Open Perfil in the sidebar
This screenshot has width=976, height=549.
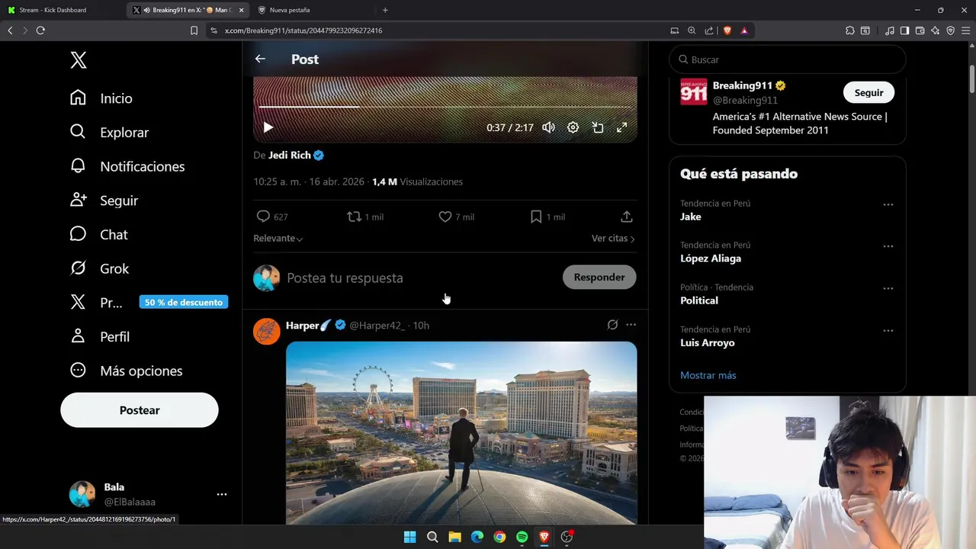(x=100, y=336)
